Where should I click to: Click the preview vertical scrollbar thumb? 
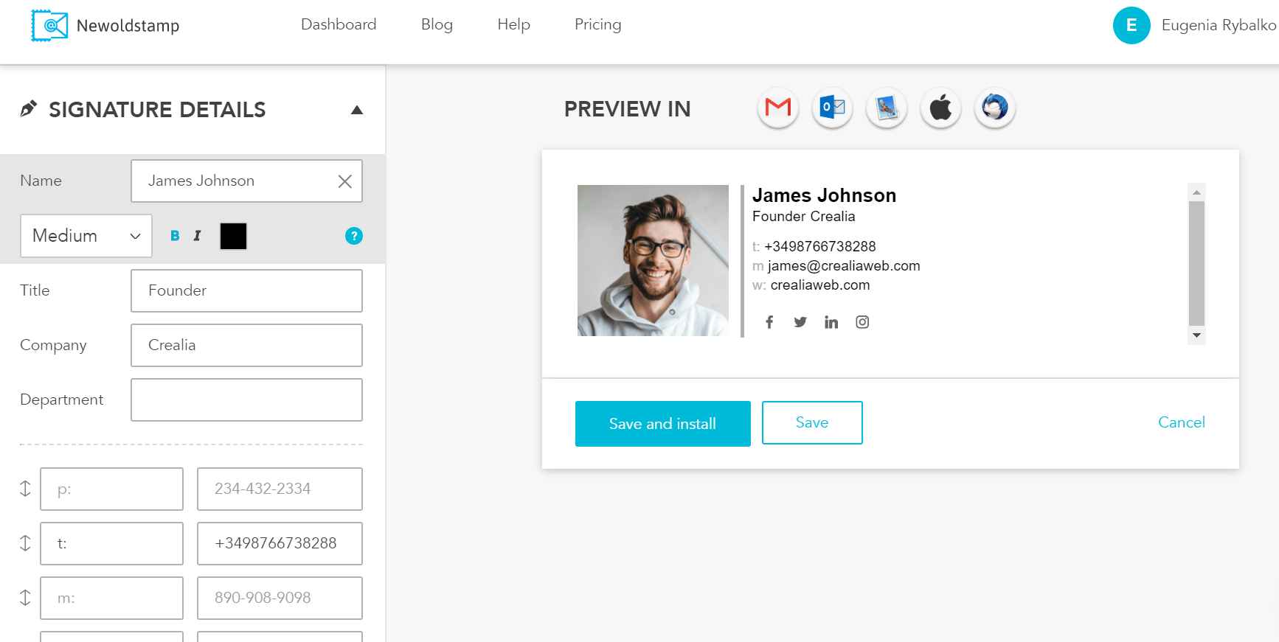[x=1196, y=263]
